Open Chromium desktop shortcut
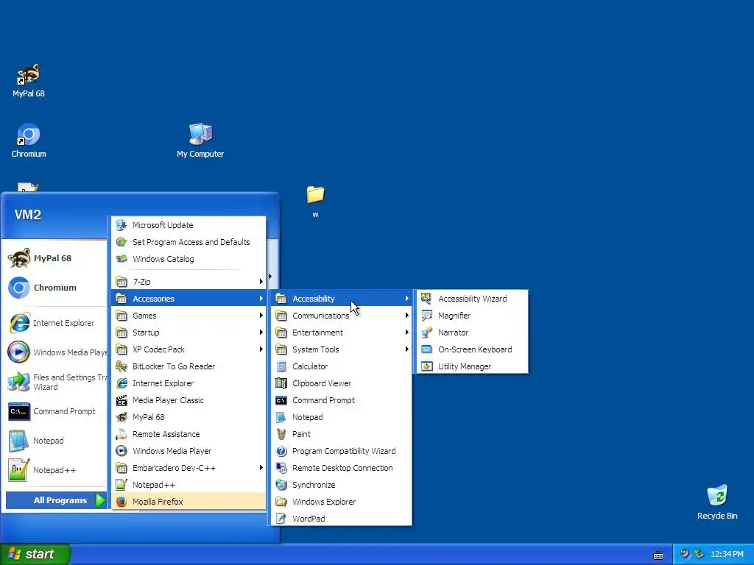The height and width of the screenshot is (565, 754). [x=29, y=141]
